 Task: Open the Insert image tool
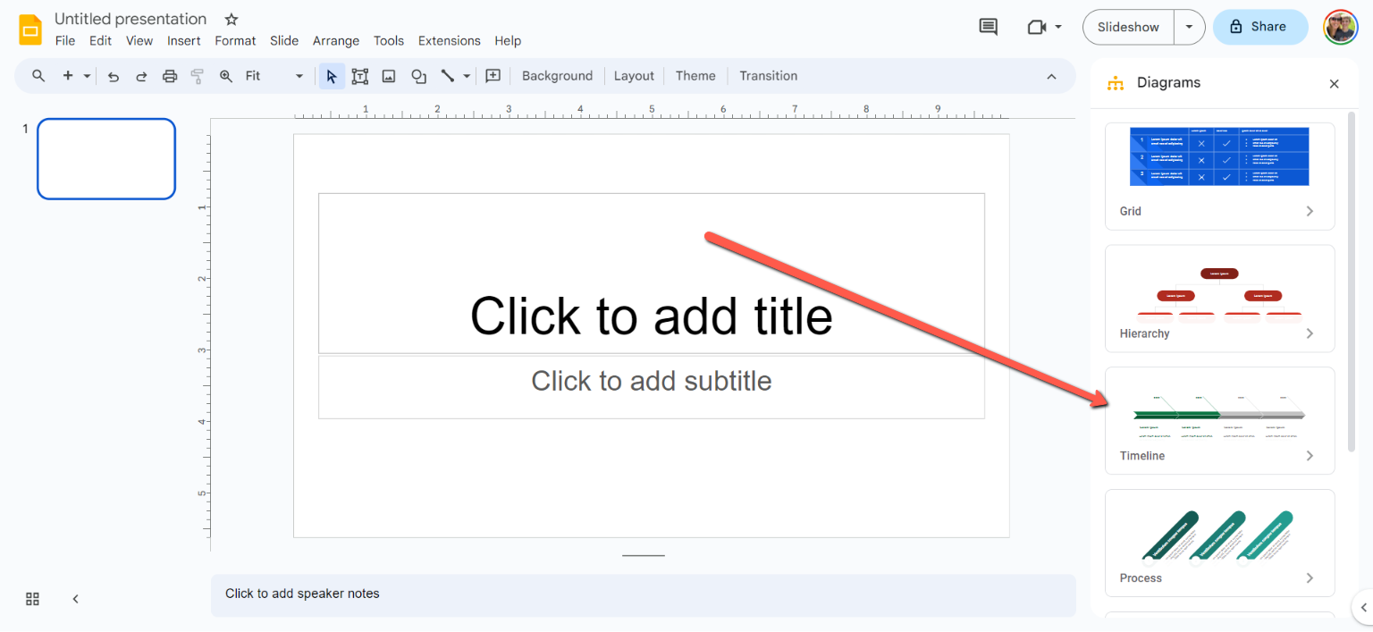point(388,76)
